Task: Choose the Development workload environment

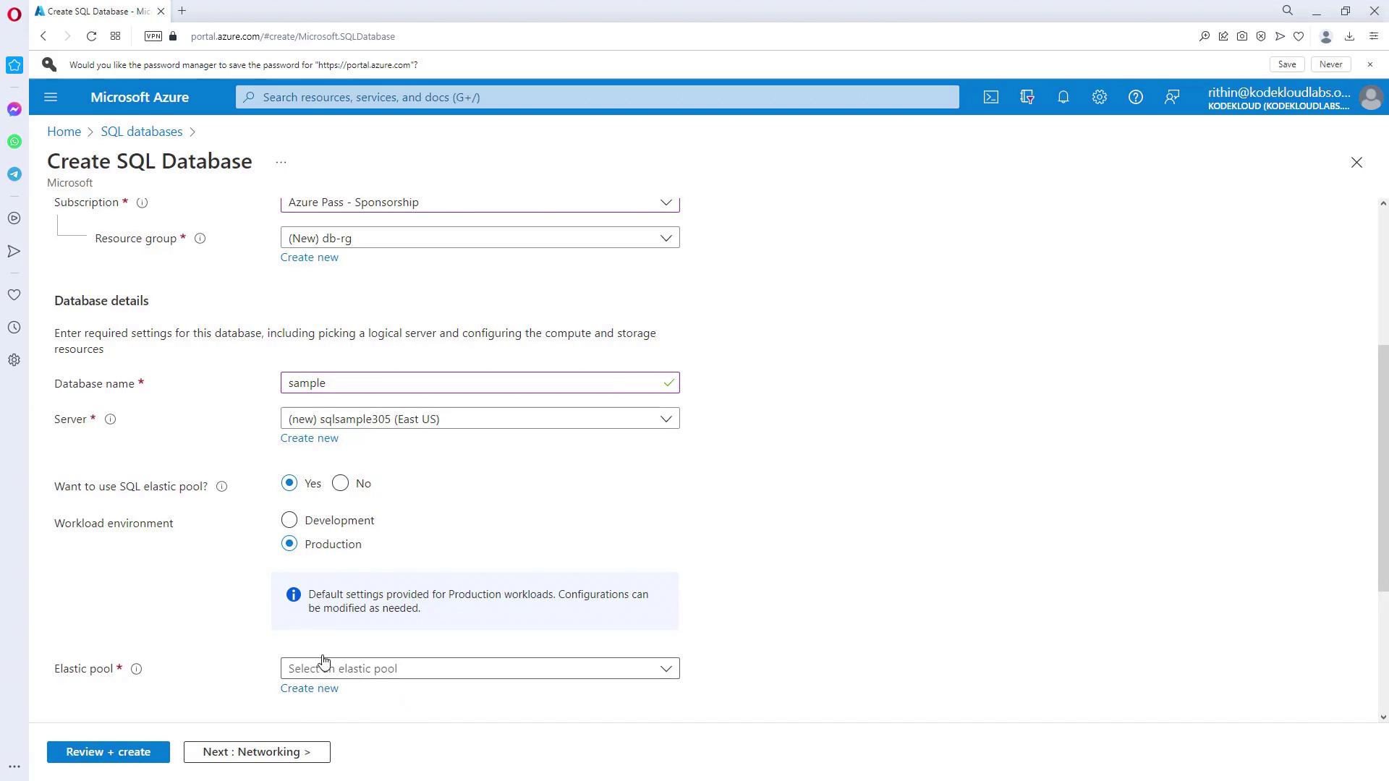Action: 289,520
